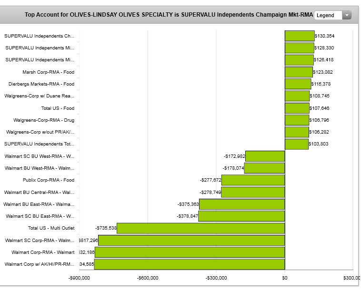Image resolution: width=361 pixels, height=290 pixels.
Task: Select the Dierbergs Markets-RMA - Food bar
Action: tap(298, 84)
